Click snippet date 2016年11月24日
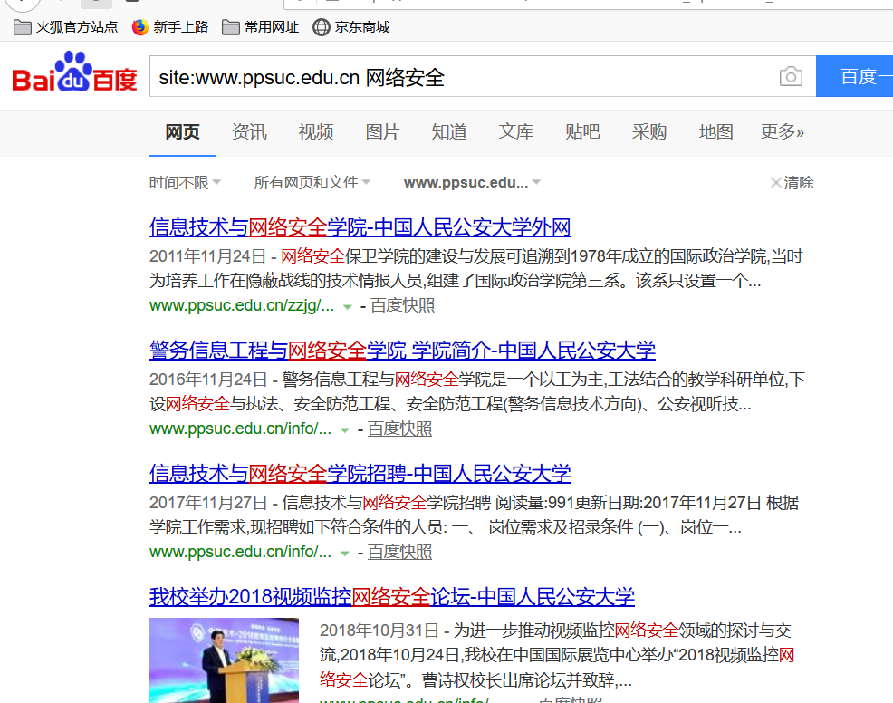 [208, 380]
